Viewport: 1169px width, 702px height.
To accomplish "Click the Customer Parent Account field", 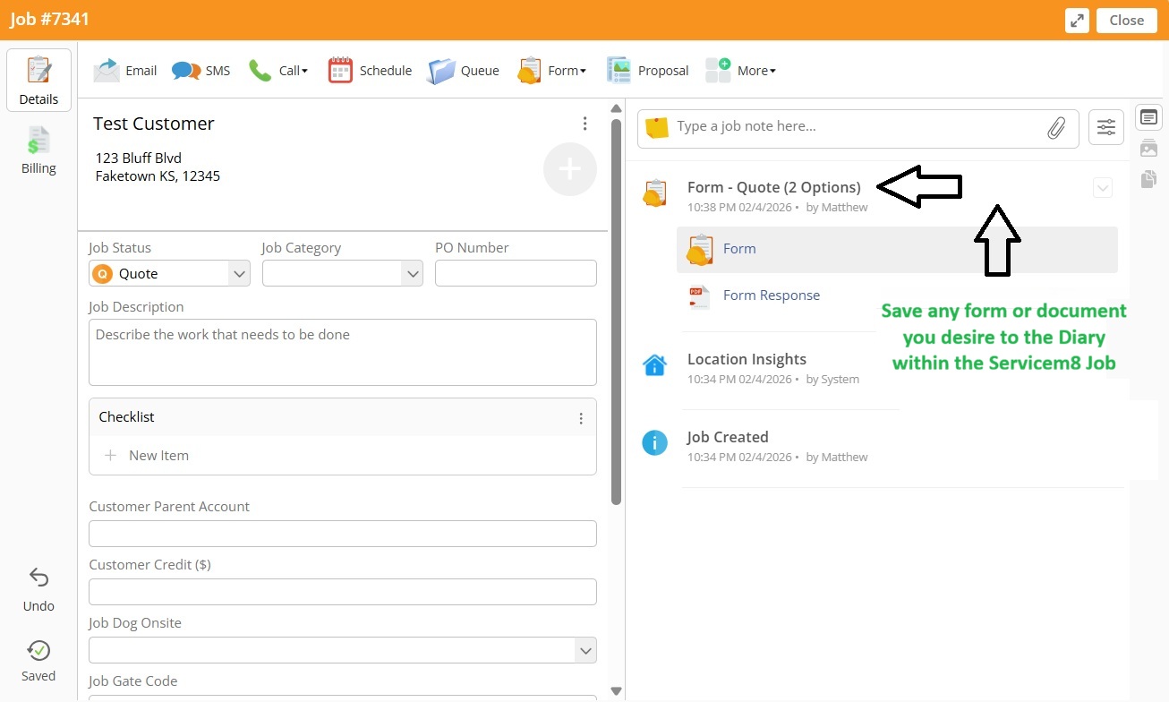I will 343,534.
